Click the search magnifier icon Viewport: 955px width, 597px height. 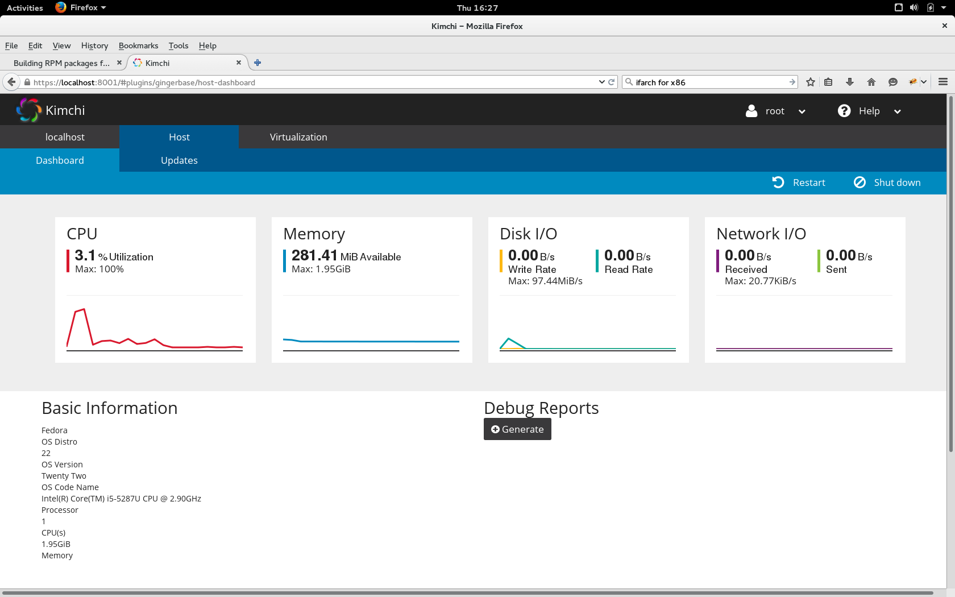coord(629,82)
